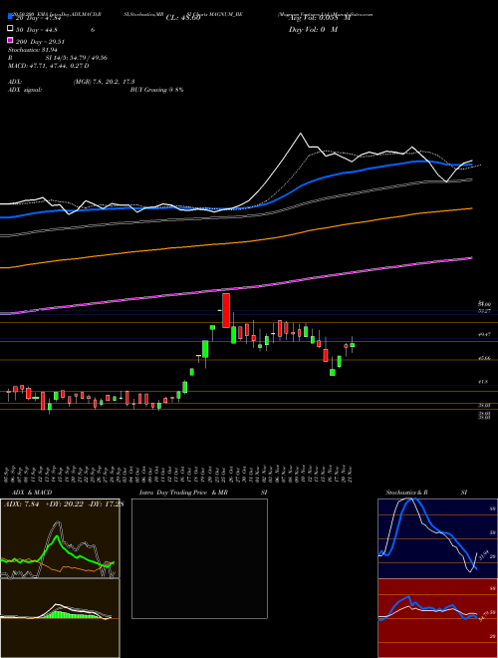Click the 'ADX & MACD' panel title
The image size is (498, 658).
pos(32,493)
